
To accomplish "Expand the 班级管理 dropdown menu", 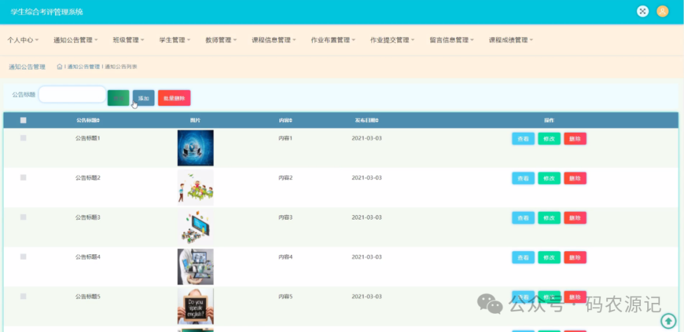I will tap(128, 40).
